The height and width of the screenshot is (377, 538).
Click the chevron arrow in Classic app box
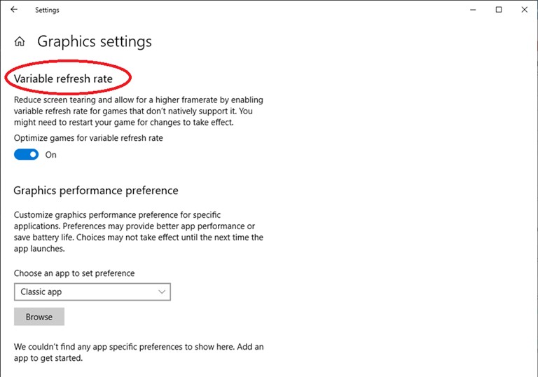coord(162,292)
